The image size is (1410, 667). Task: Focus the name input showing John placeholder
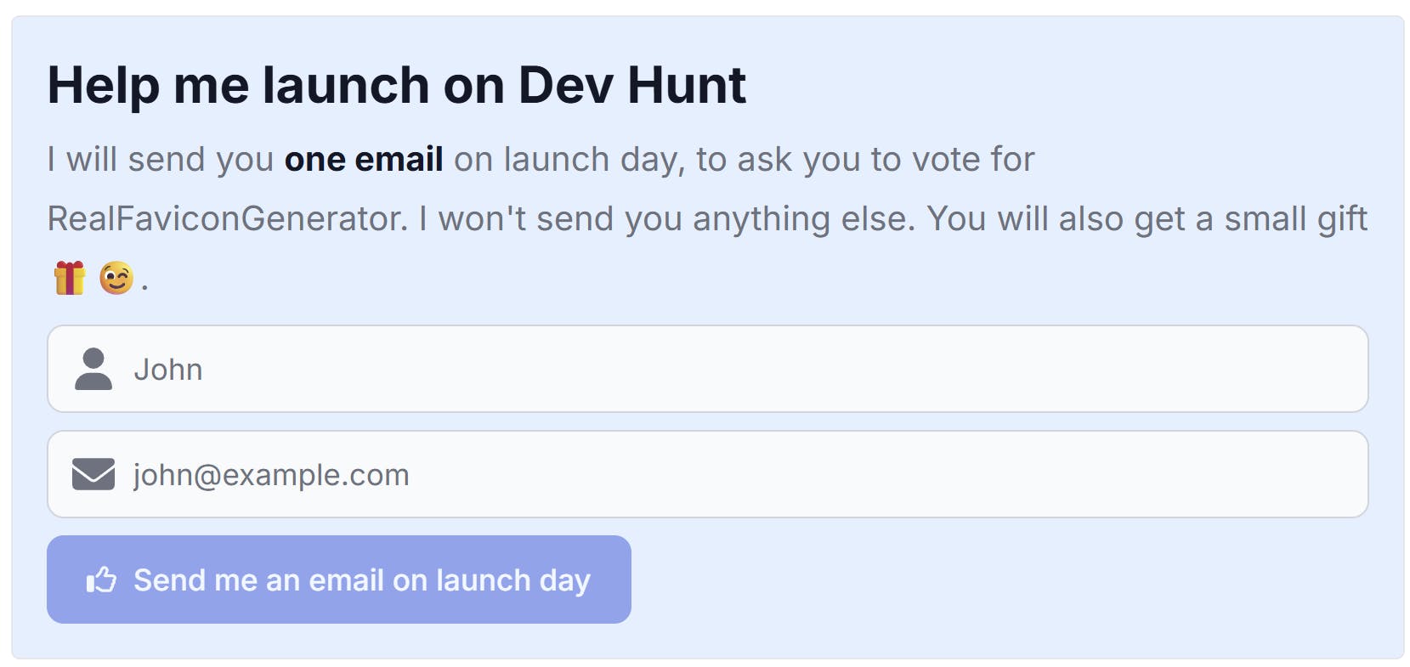pyautogui.click(x=707, y=369)
